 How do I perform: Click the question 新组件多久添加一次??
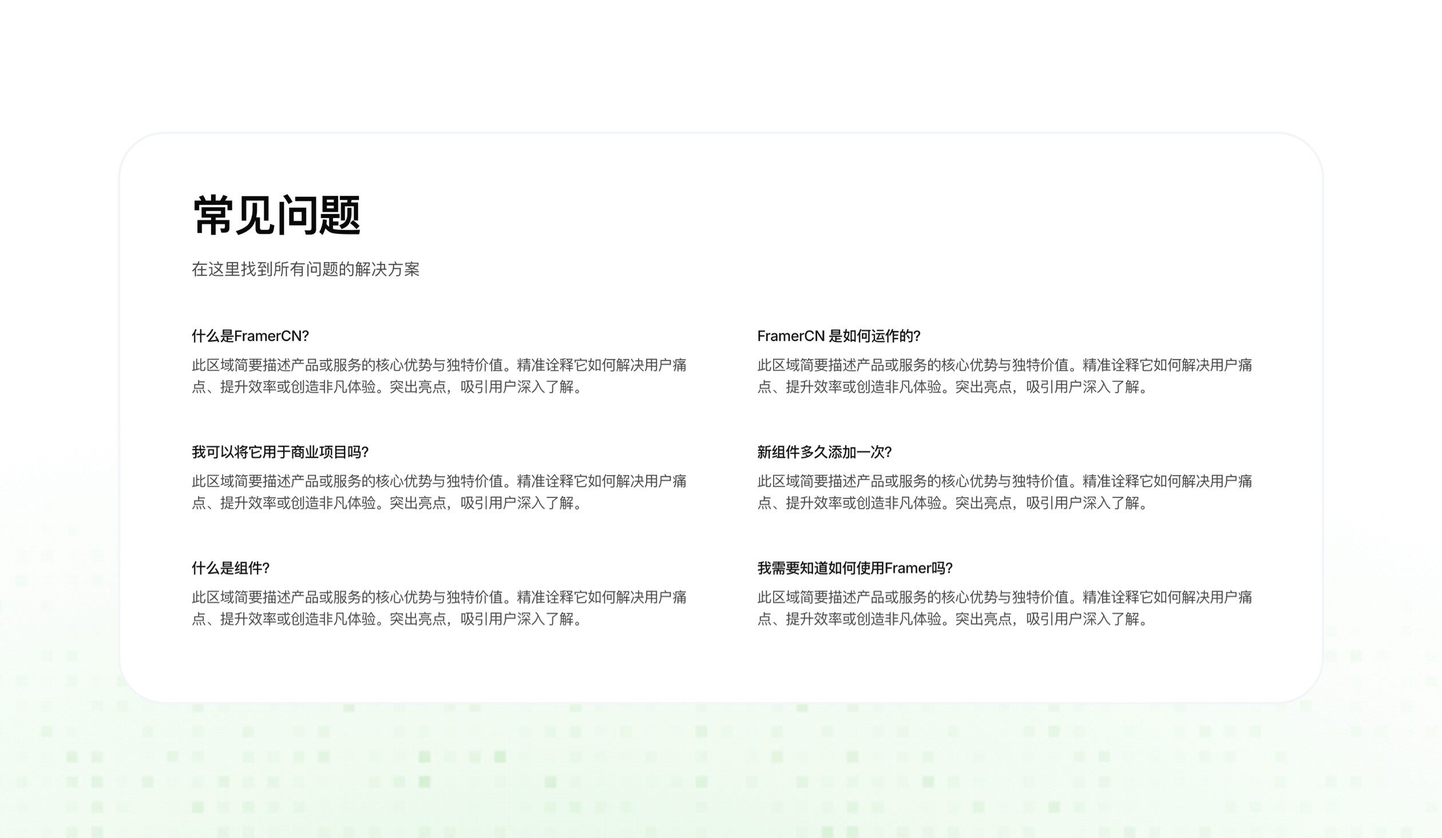click(824, 452)
